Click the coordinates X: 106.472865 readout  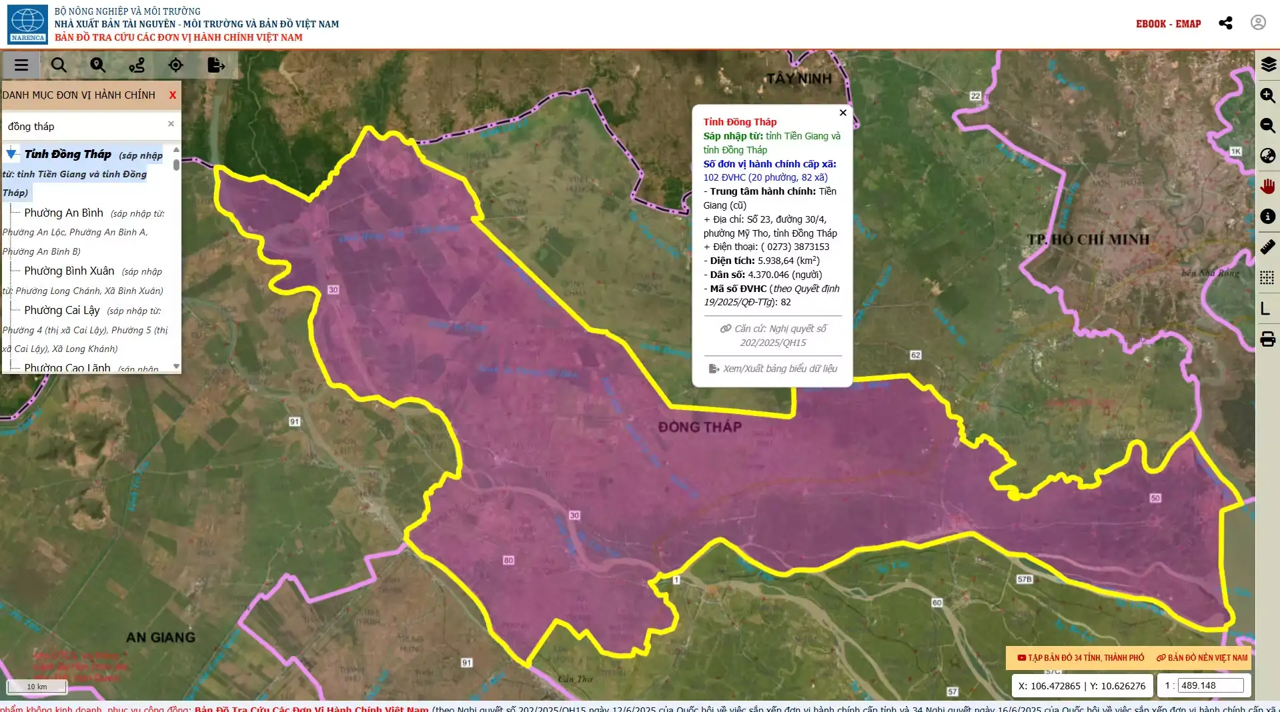pos(1081,685)
